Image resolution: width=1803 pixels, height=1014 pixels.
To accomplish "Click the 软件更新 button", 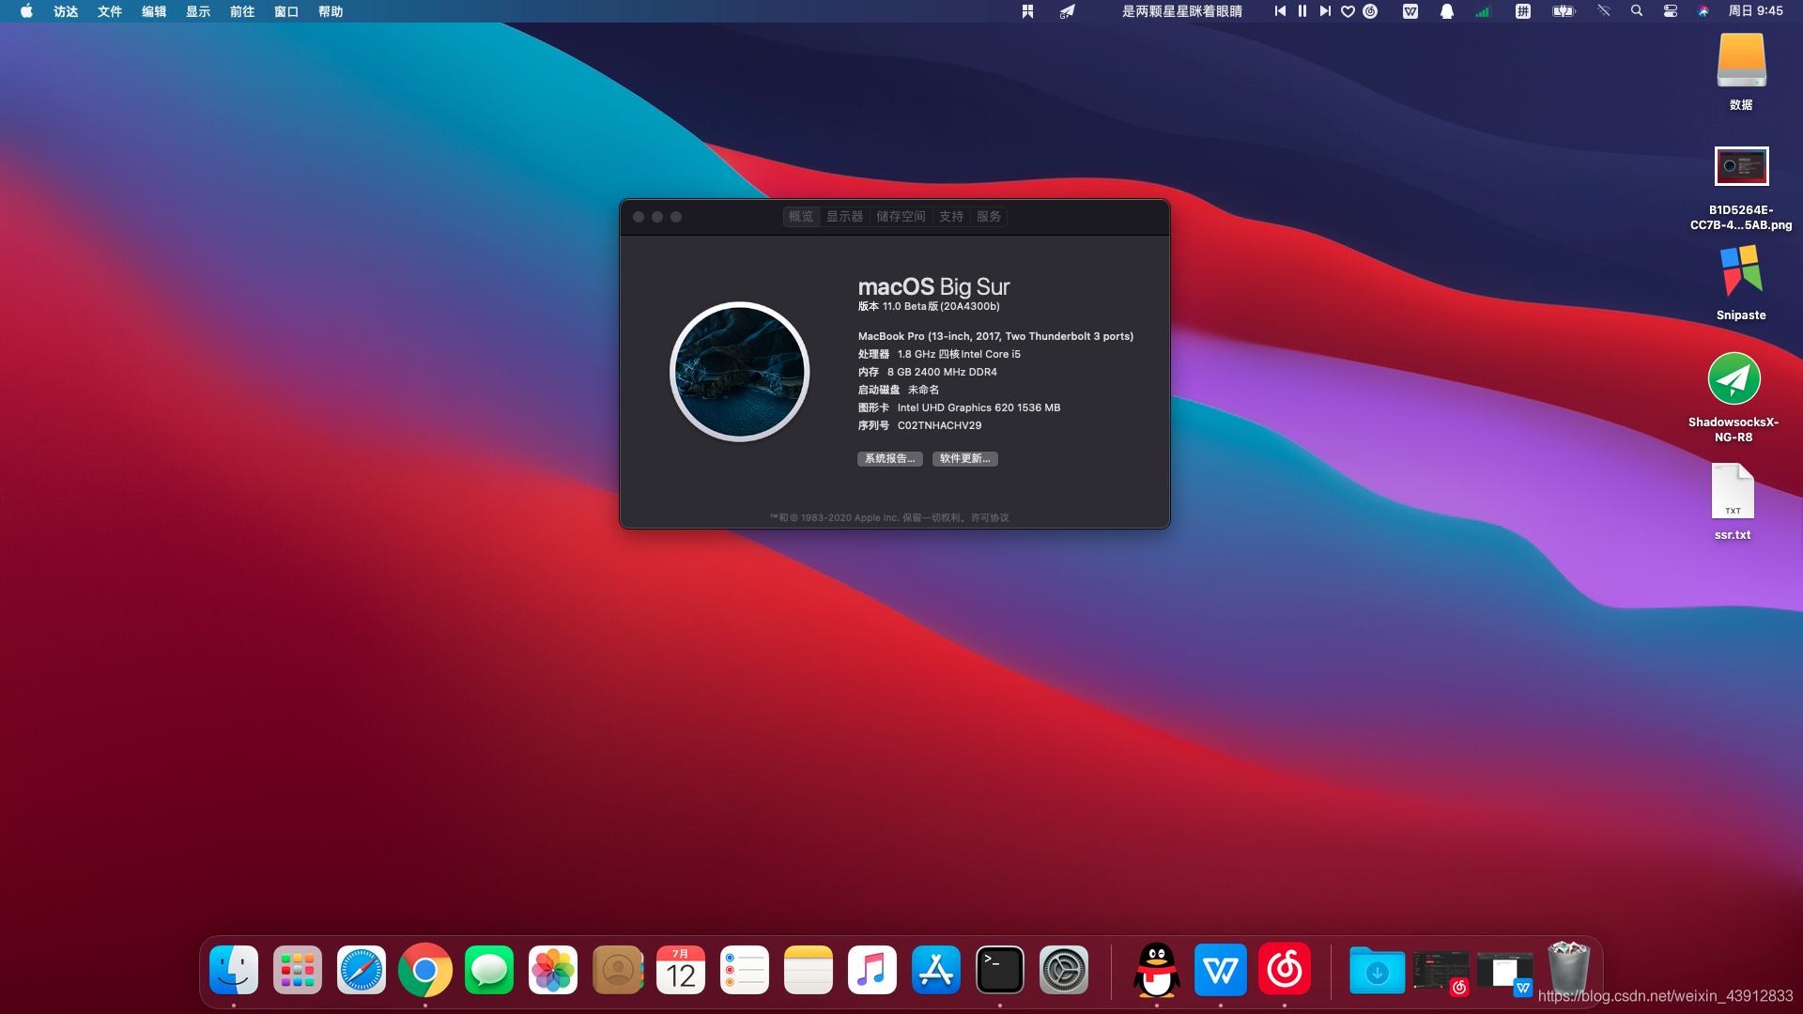I will pyautogui.click(x=964, y=459).
